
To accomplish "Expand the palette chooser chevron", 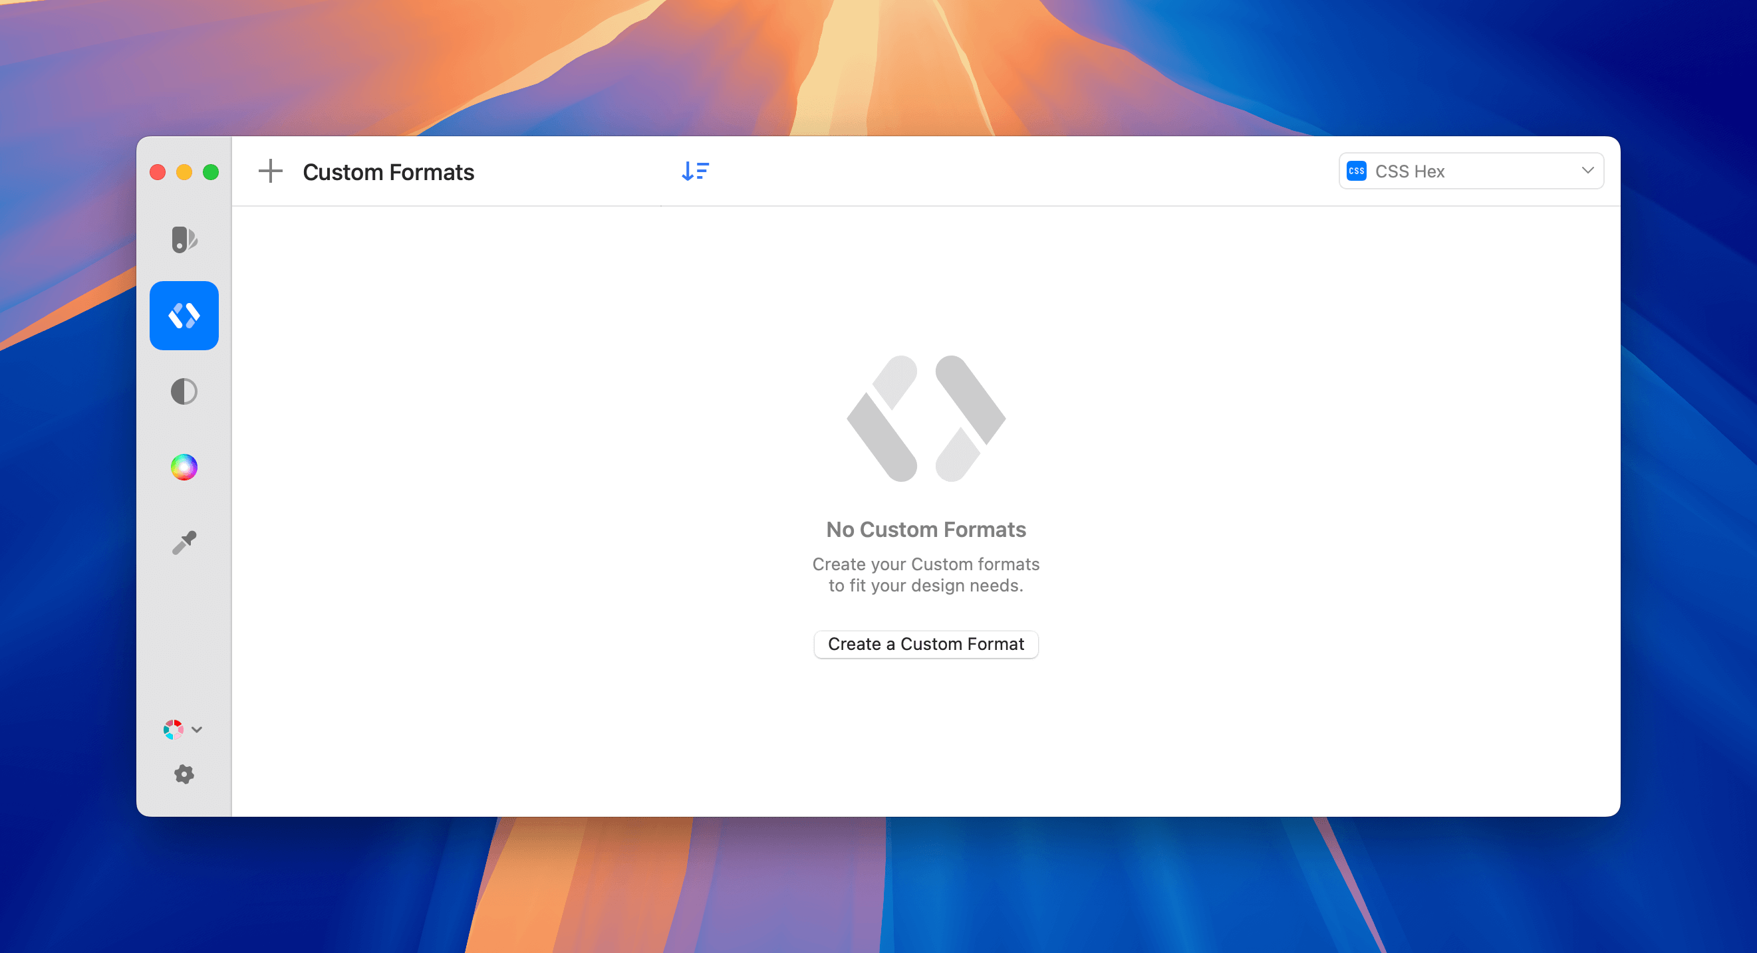I will (x=197, y=730).
